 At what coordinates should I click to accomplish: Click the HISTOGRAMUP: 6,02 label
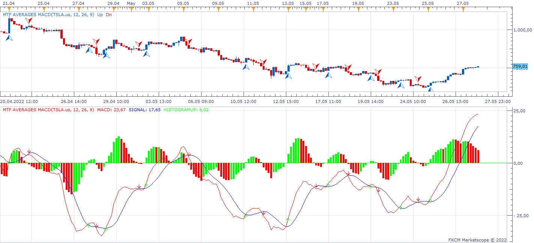point(186,110)
